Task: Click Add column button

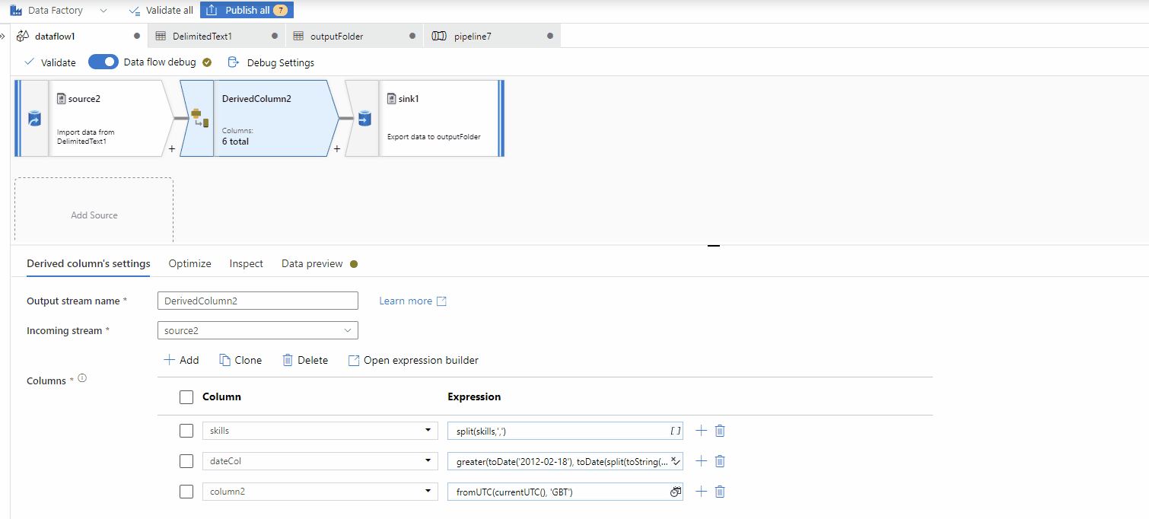Action: [x=181, y=360]
